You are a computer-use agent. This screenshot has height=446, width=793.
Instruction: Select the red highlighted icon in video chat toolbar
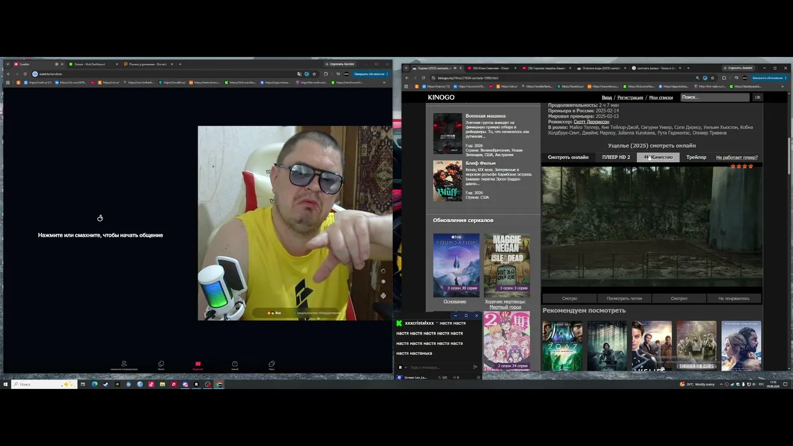[198, 365]
